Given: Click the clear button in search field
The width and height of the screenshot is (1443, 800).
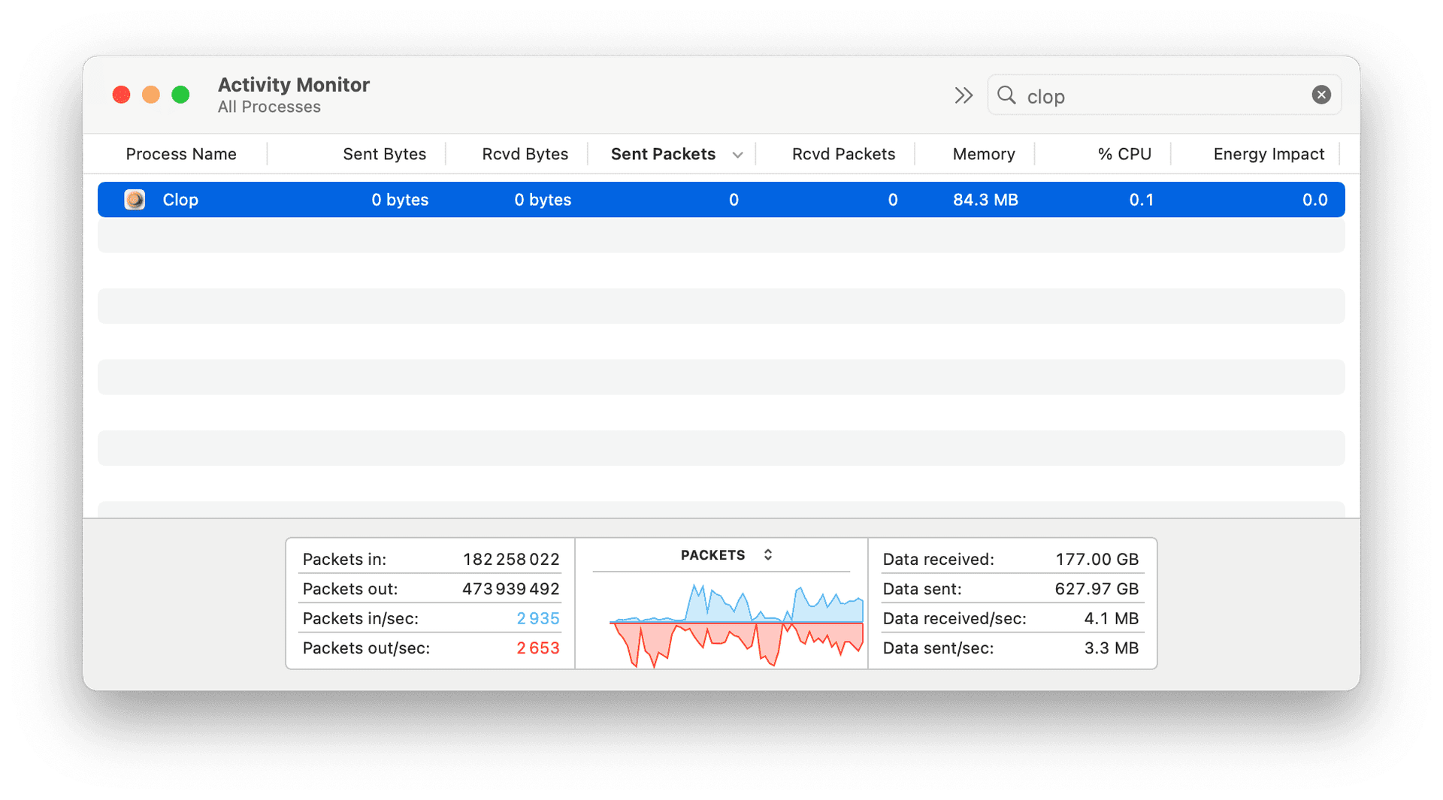Looking at the screenshot, I should pos(1320,94).
